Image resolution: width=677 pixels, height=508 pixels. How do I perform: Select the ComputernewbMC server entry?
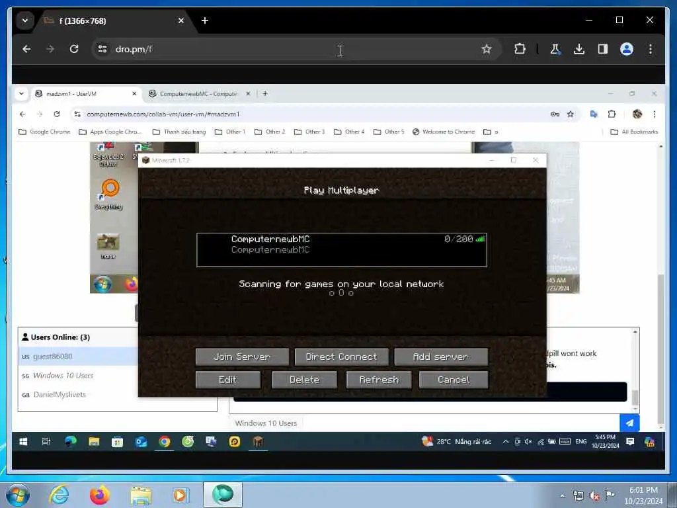pyautogui.click(x=342, y=249)
